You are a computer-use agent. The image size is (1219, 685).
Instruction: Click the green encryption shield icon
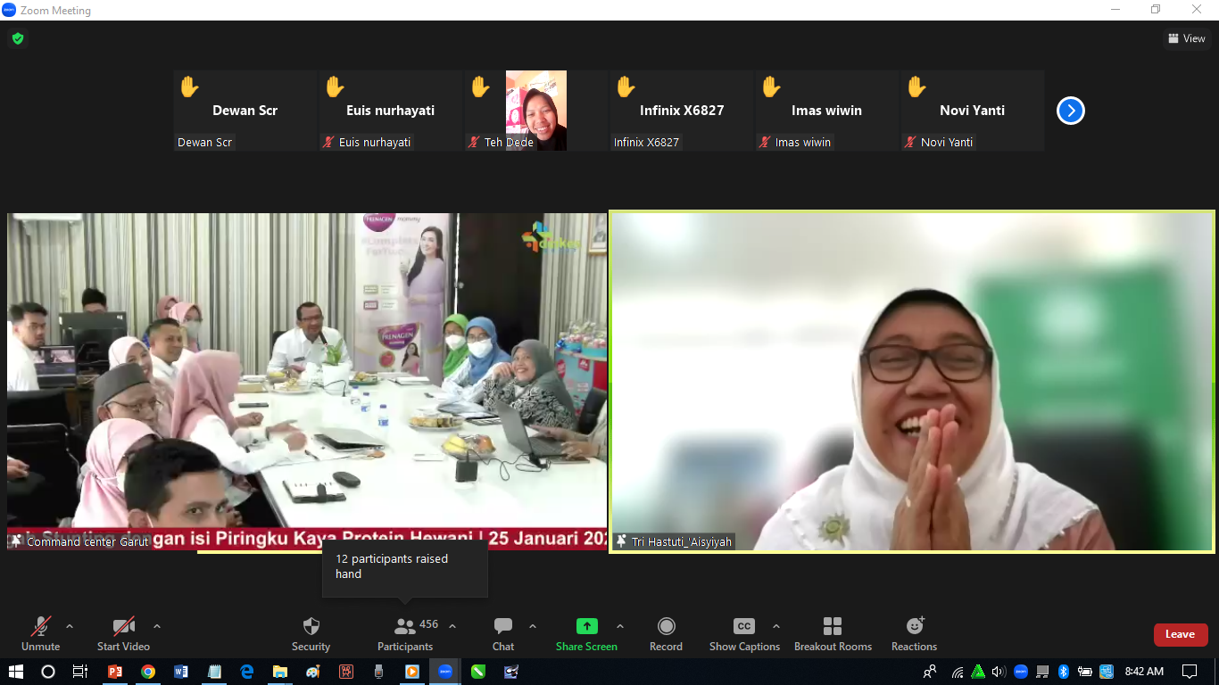click(x=17, y=38)
